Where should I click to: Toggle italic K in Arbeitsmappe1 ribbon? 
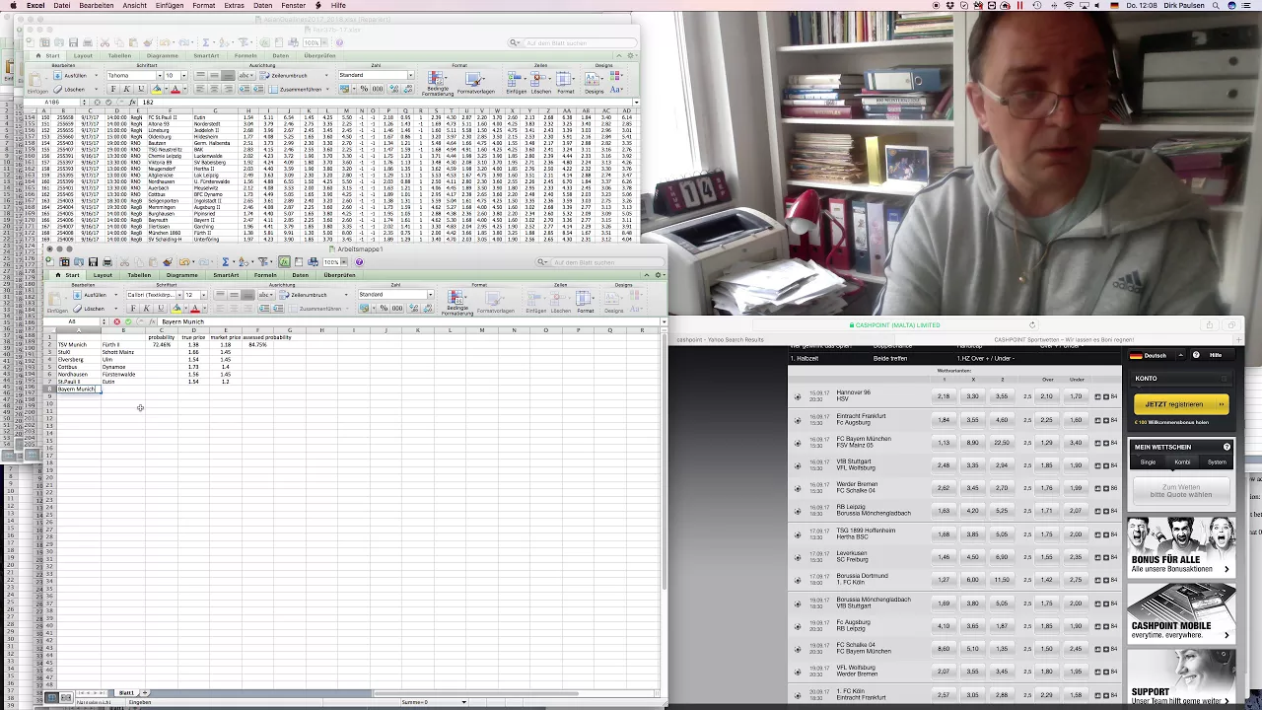click(x=146, y=308)
